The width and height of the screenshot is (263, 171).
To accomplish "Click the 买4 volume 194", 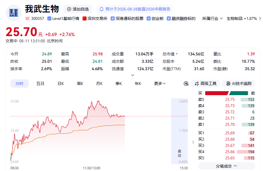I will click(251, 152).
